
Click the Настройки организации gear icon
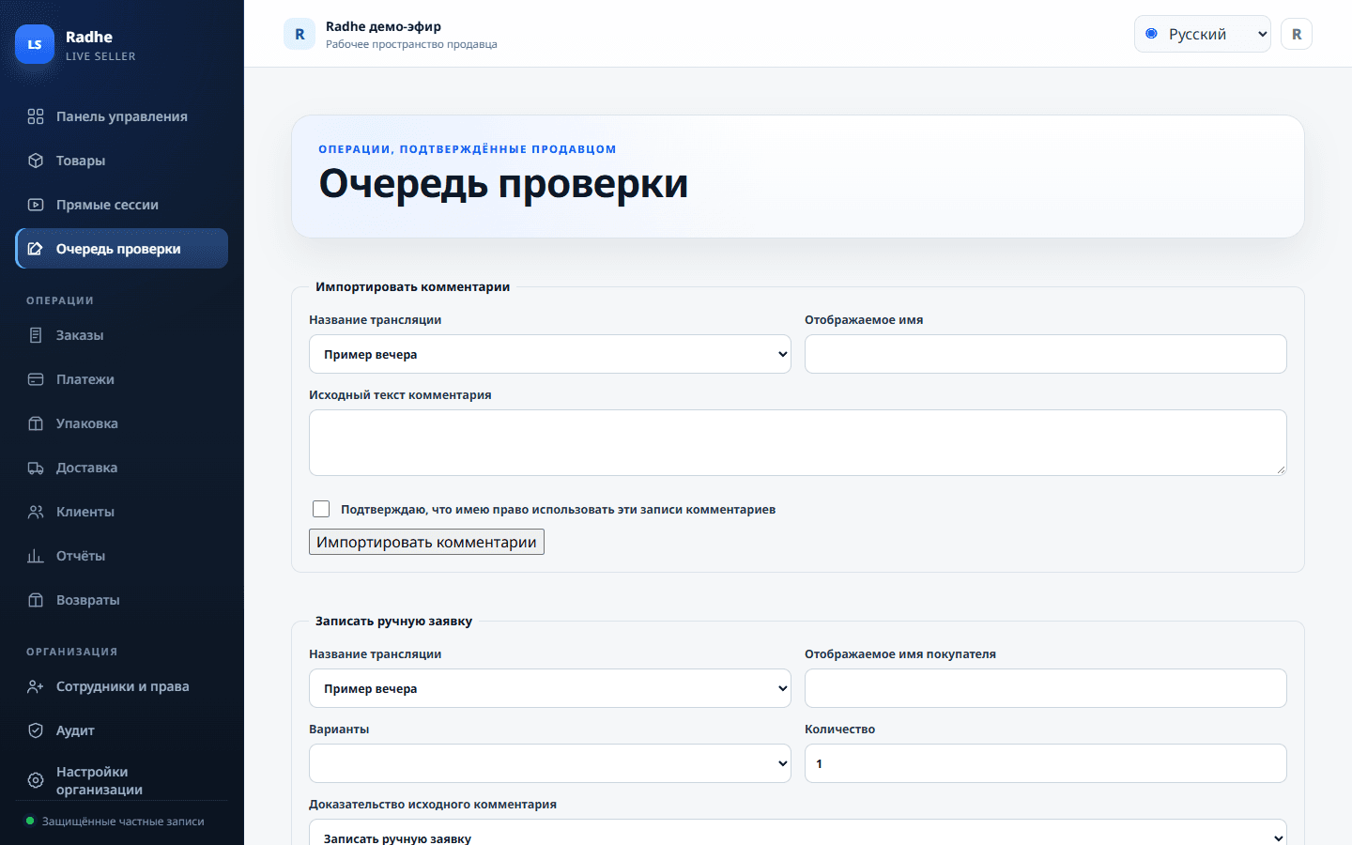point(36,780)
